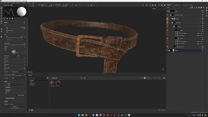The width and height of the screenshot is (208, 117).
Task: Expand the Advanced blending section
Action: click(x=9, y=98)
